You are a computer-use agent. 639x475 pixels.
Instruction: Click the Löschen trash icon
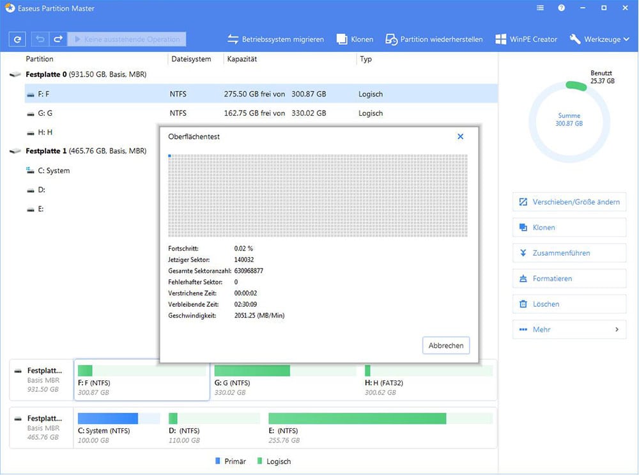pyautogui.click(x=523, y=304)
